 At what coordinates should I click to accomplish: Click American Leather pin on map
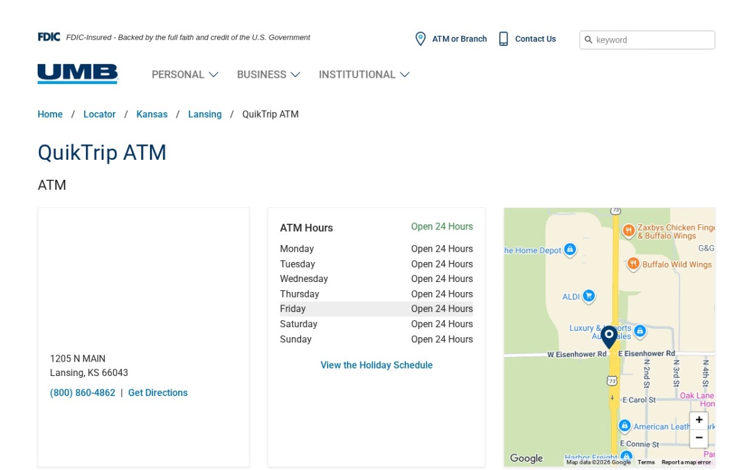coord(624,426)
